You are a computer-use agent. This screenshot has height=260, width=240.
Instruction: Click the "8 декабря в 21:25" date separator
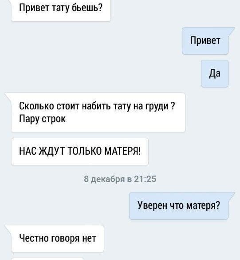(120, 179)
